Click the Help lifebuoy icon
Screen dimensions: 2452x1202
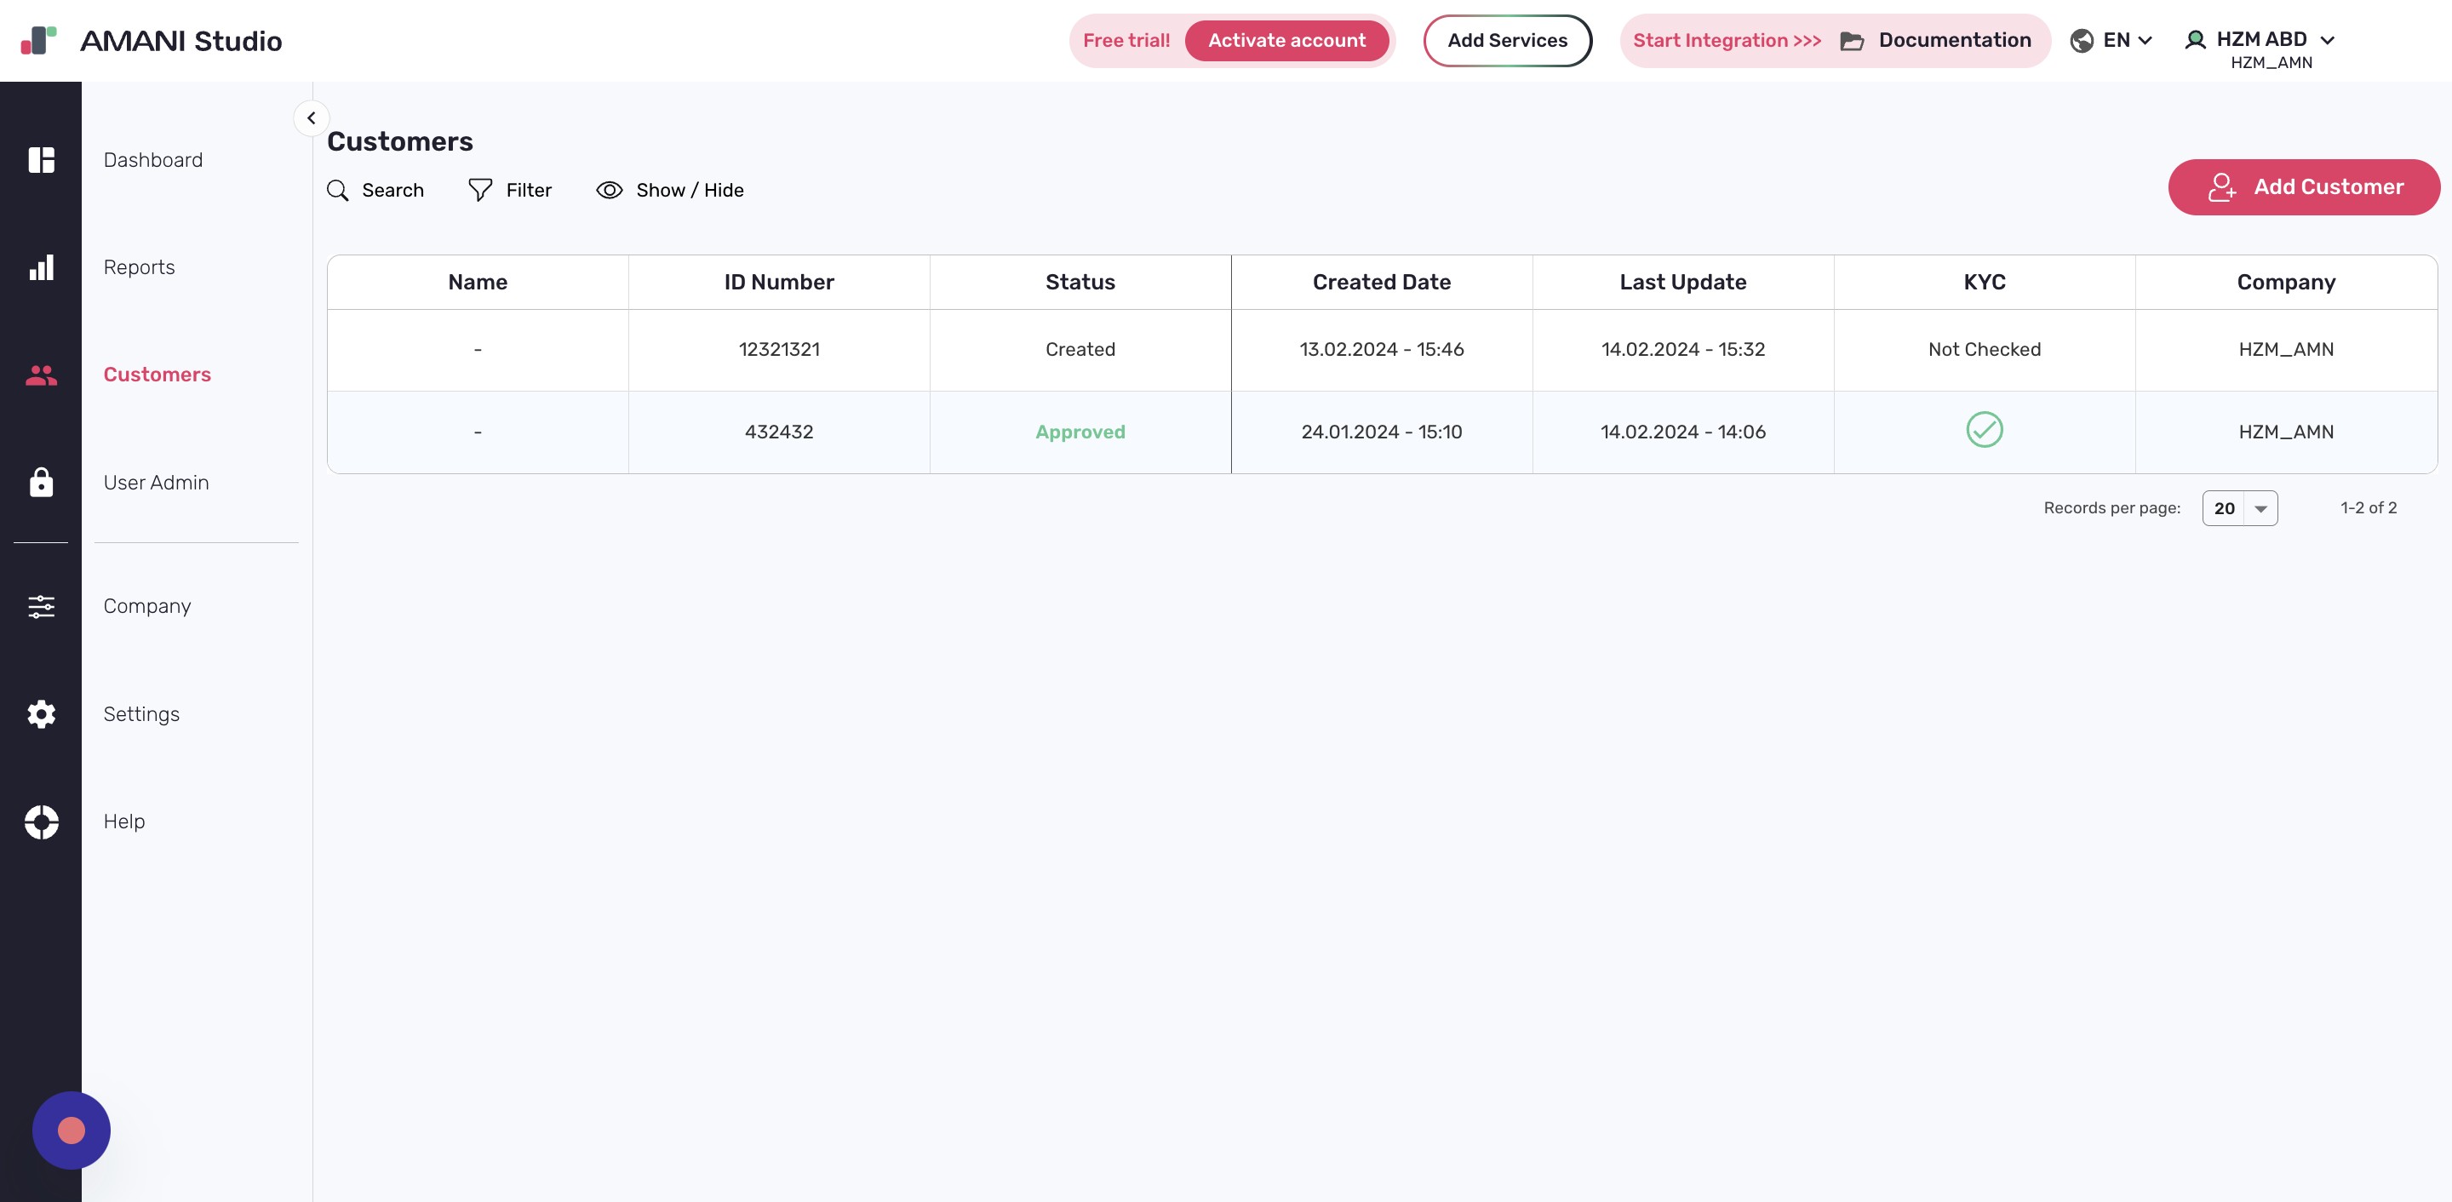pos(41,821)
